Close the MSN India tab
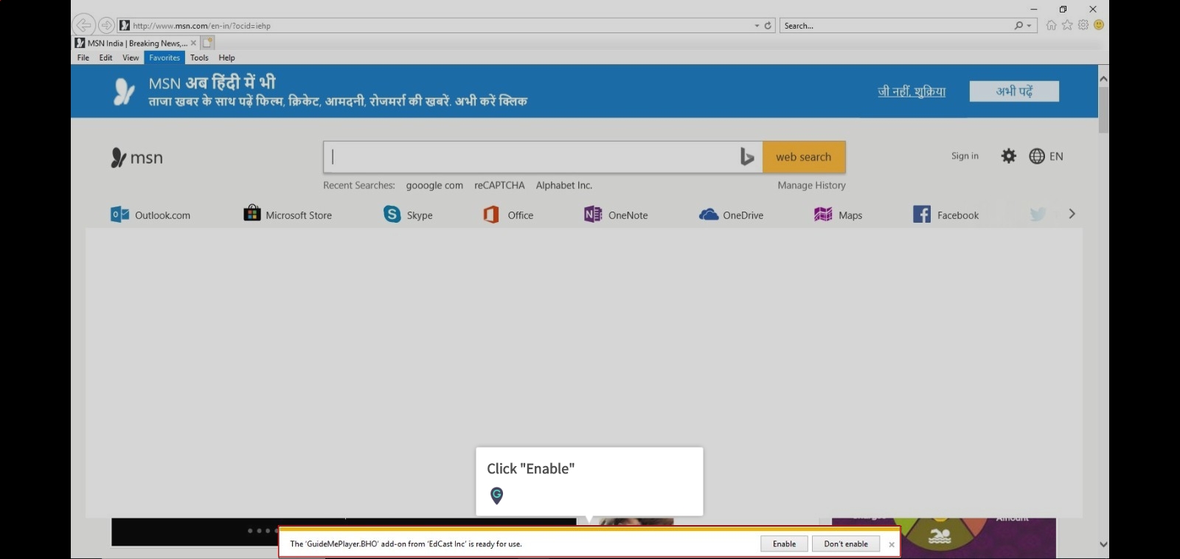The width and height of the screenshot is (1180, 559). pos(193,43)
